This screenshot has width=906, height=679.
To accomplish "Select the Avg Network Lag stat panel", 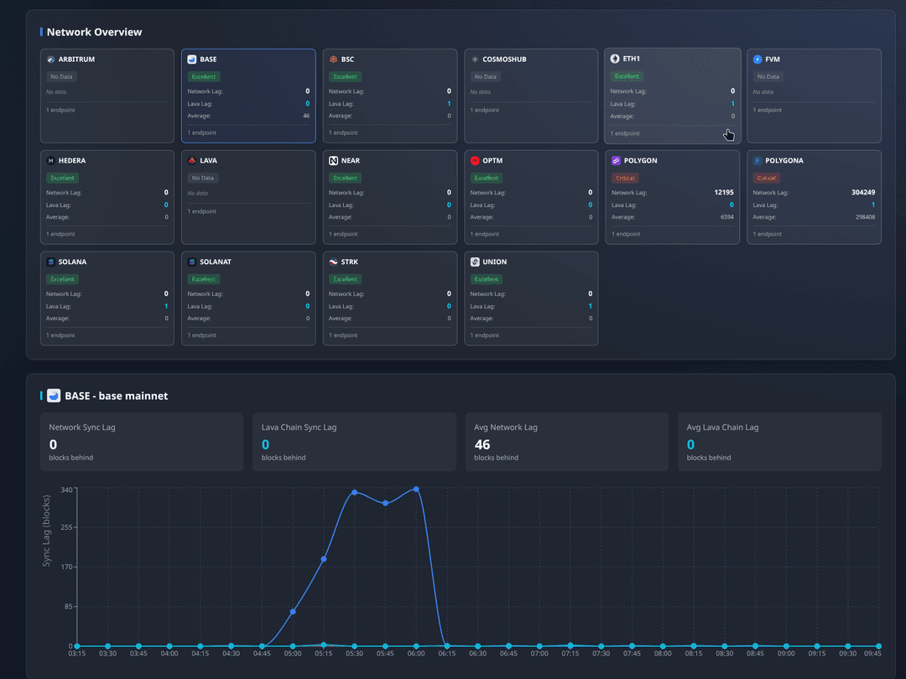I will pyautogui.click(x=562, y=442).
